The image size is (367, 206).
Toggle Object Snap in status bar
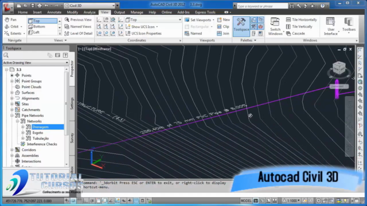point(99,201)
